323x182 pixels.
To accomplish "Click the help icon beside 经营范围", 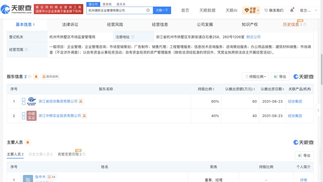I will 26,49.
